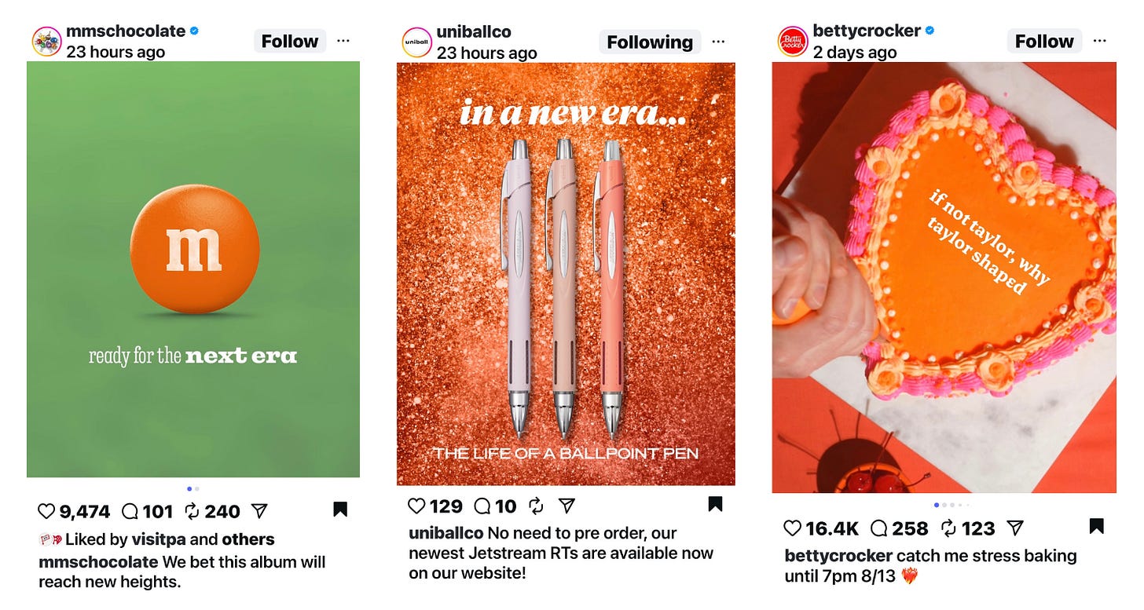
Task: Repost the mmschocolate post
Action: click(x=192, y=512)
